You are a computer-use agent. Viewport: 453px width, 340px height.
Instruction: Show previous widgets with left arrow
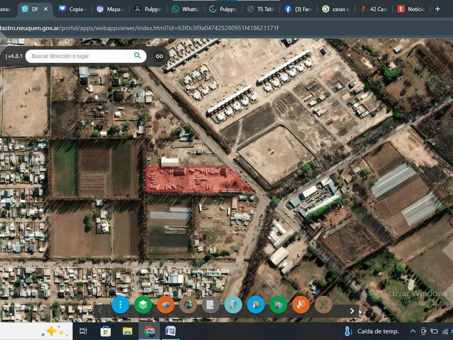100,311
